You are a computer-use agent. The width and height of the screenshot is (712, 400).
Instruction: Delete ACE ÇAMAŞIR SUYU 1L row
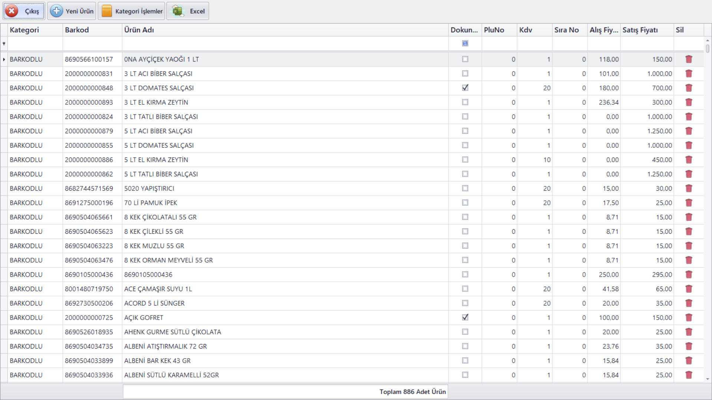coord(689,289)
